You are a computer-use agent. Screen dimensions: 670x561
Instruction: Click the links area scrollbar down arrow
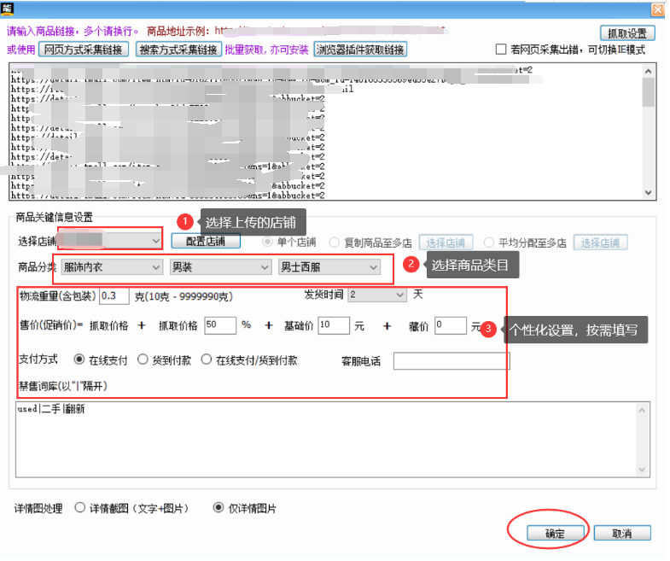pyautogui.click(x=649, y=193)
